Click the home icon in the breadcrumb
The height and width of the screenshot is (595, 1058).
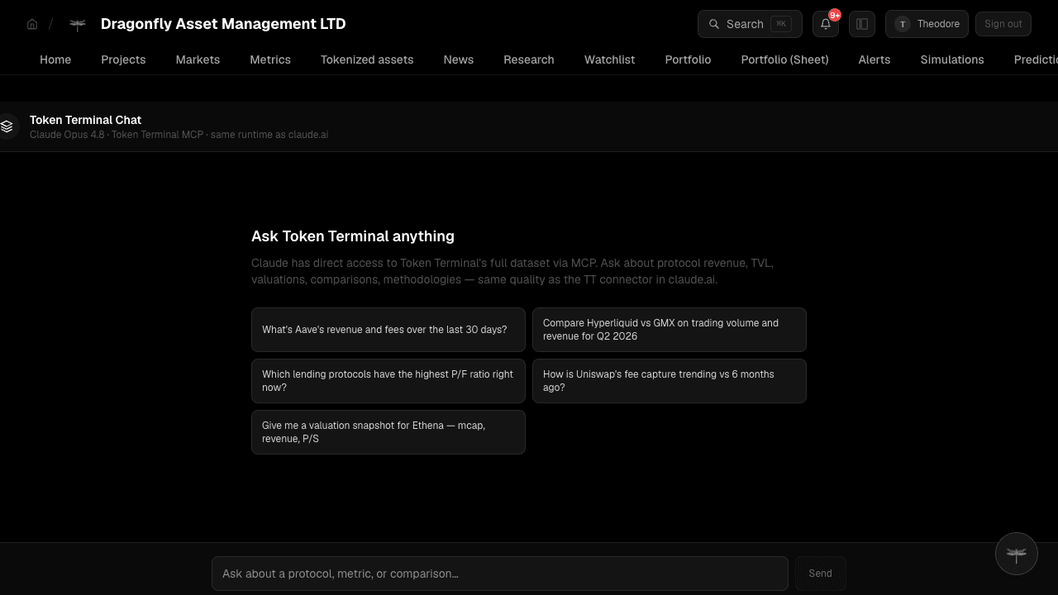point(32,24)
